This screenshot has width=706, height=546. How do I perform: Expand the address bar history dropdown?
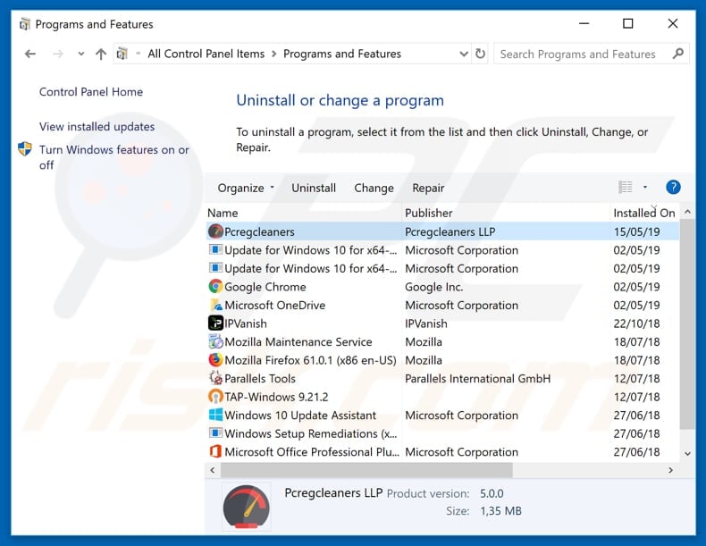[x=464, y=54]
